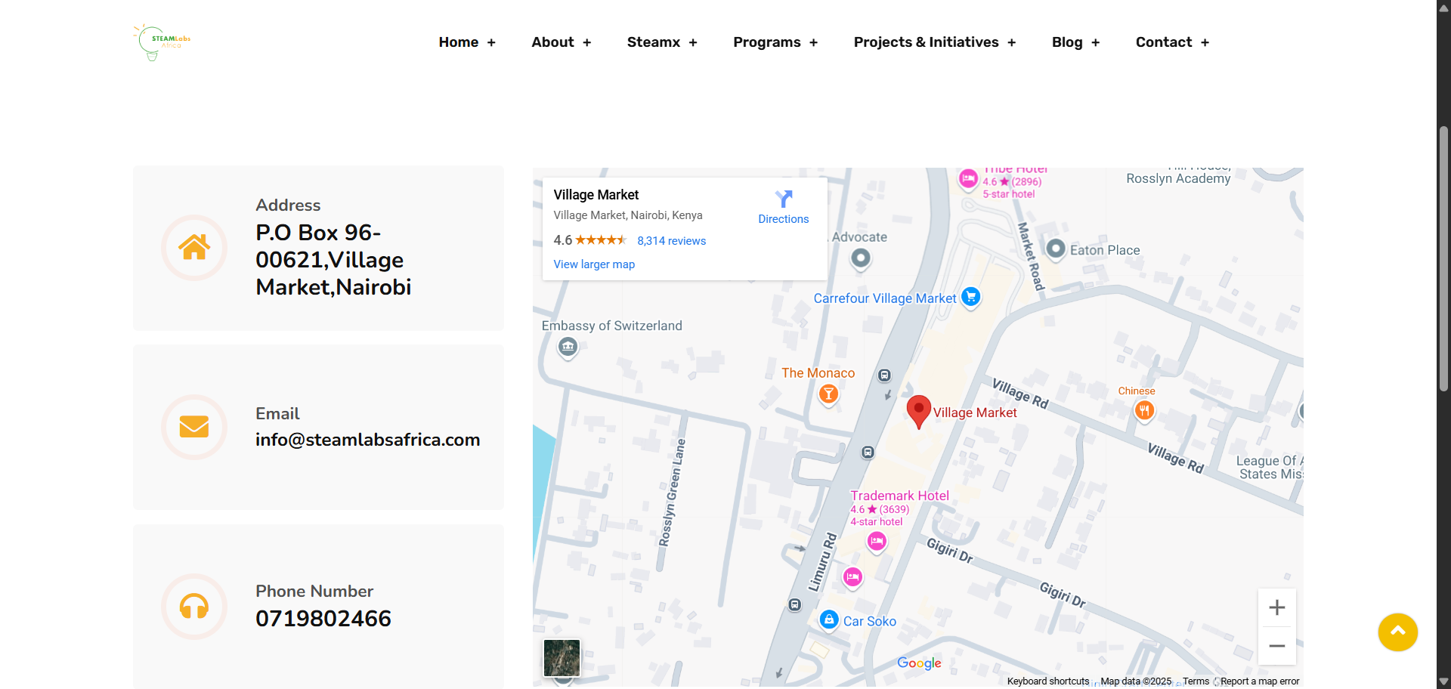Open the 8,314 reviews link
This screenshot has height=689, width=1451.
tap(672, 241)
